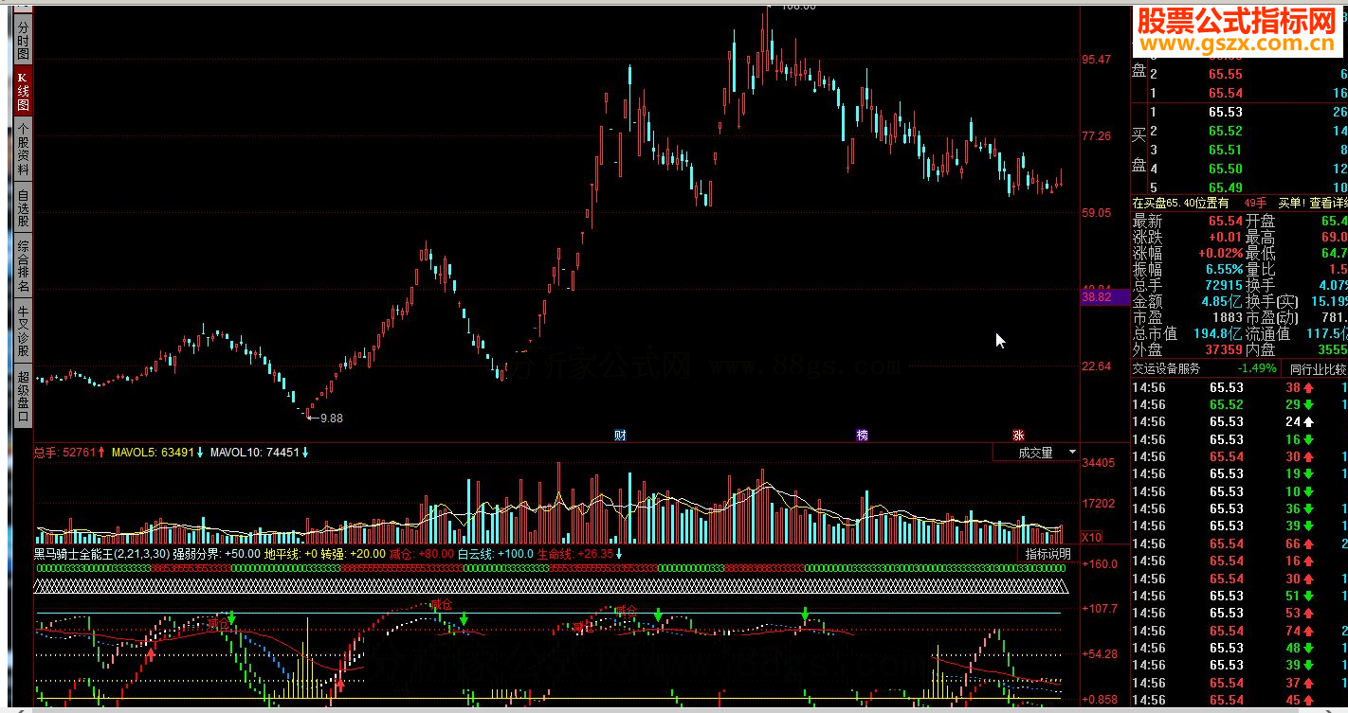Click the 减仓: +80.00 indicator label
Viewport: 1348px width, 713px height.
[421, 553]
